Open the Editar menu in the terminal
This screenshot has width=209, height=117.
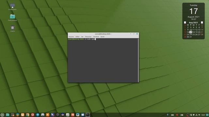click(x=77, y=37)
